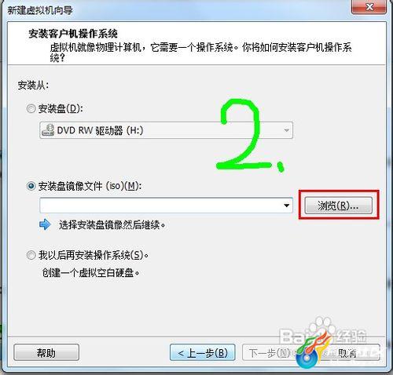Select the 安装盘(D) radio button

(31, 108)
